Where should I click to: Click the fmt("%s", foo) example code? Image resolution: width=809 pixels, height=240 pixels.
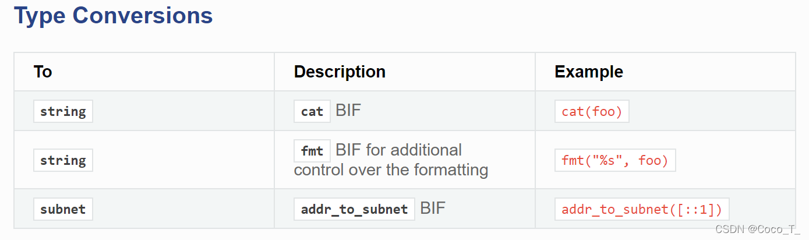coord(614,160)
